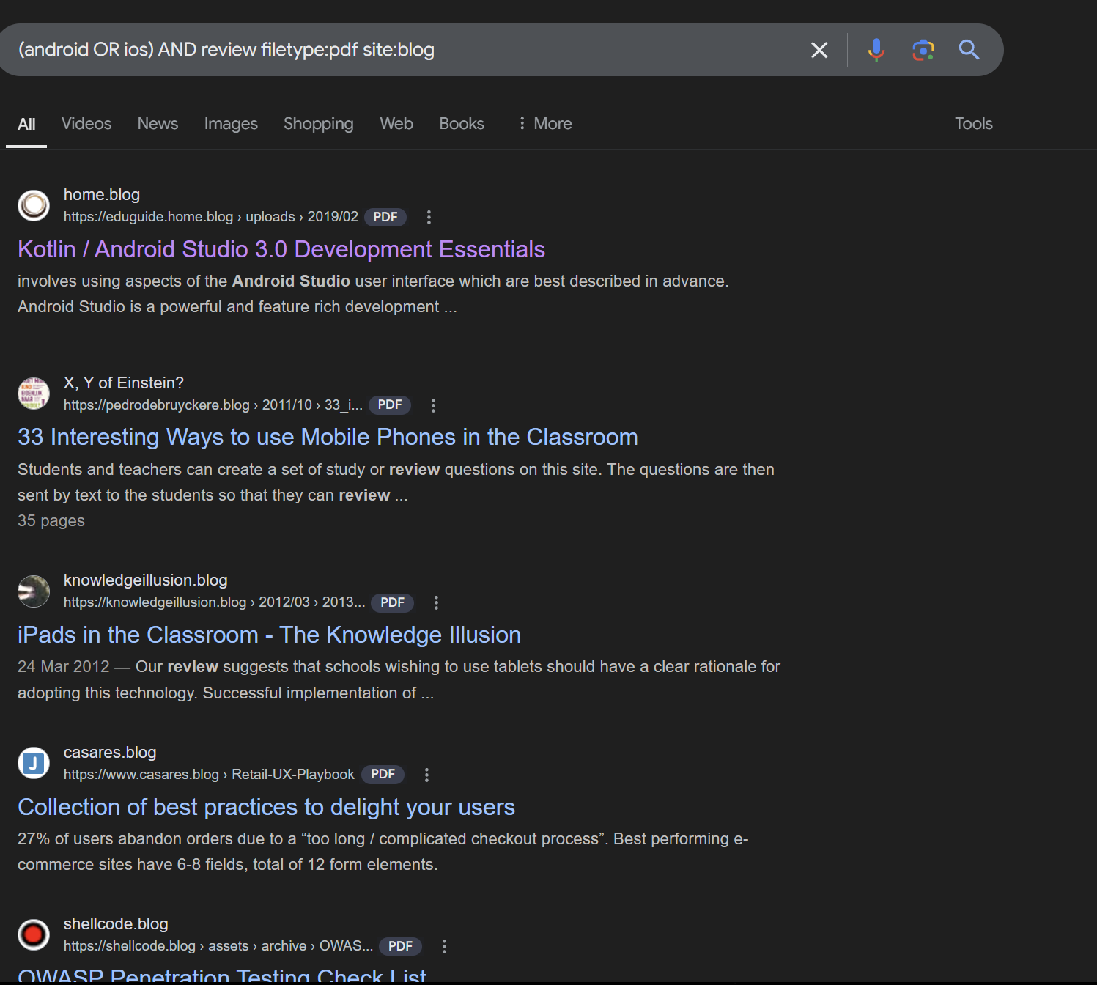Click the casares.blog J favicon
1097x985 pixels.
pos(34,763)
